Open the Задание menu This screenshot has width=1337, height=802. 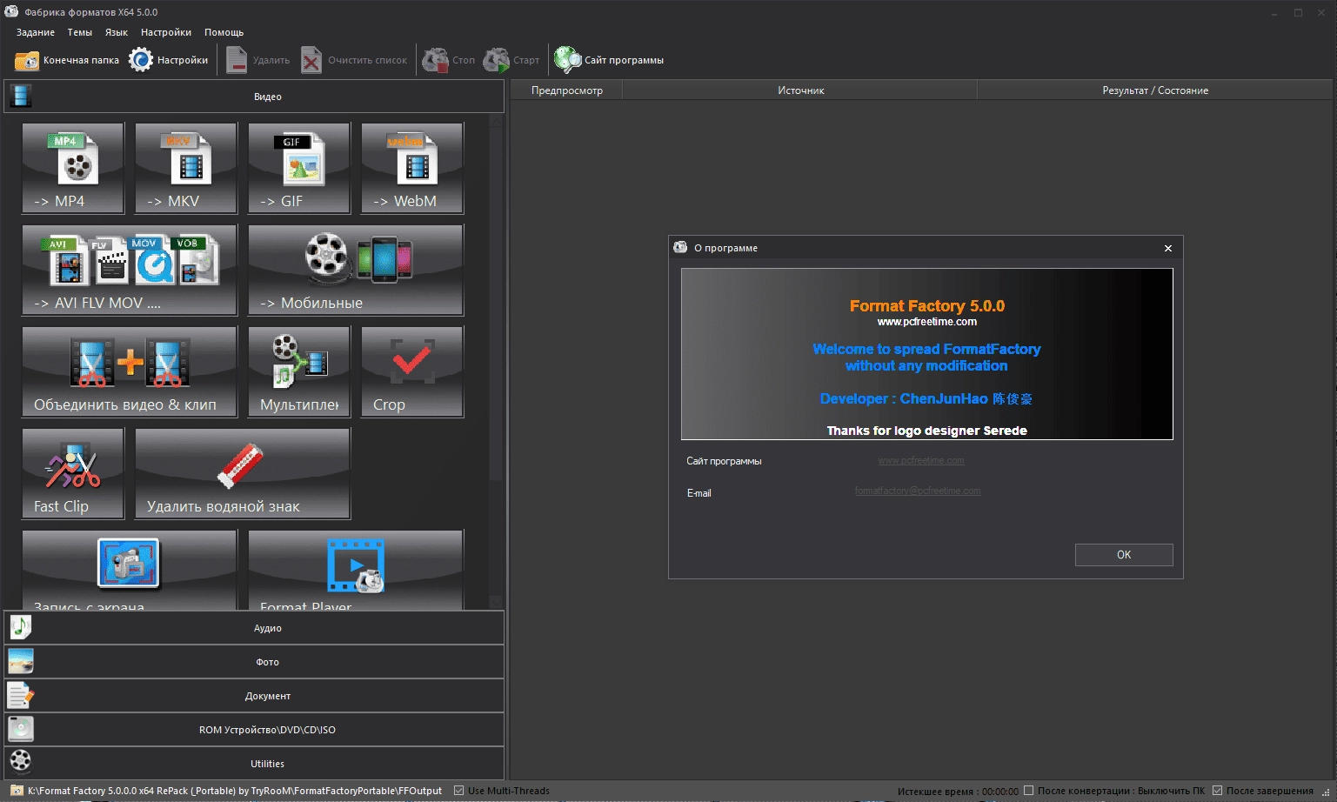click(x=36, y=32)
